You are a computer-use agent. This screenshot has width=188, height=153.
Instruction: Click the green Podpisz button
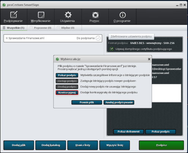(161, 145)
